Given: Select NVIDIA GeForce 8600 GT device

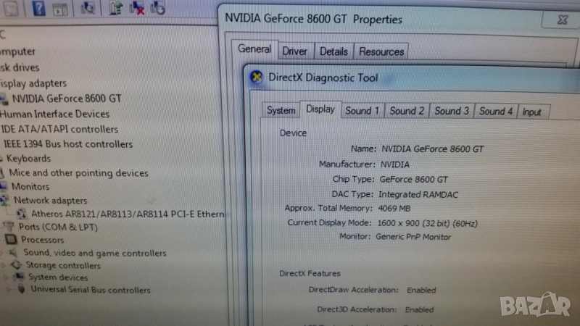Looking at the screenshot, I should point(67,99).
